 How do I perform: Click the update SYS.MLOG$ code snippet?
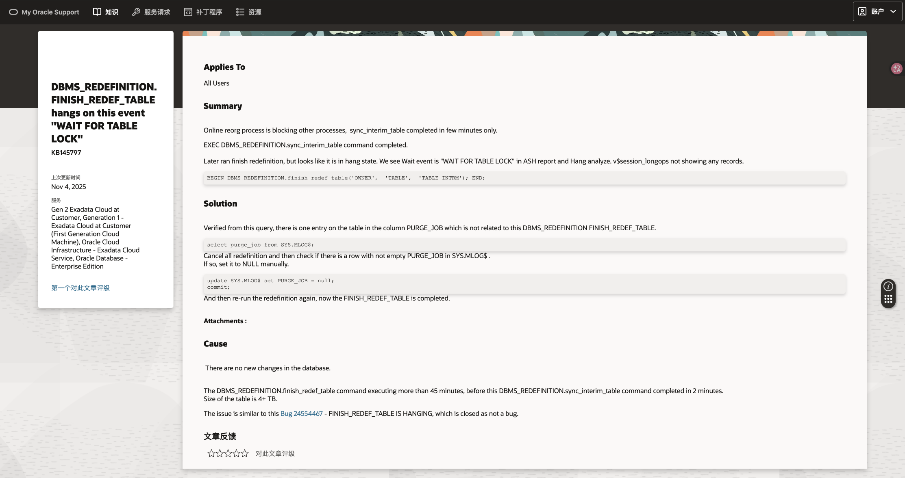pos(524,284)
